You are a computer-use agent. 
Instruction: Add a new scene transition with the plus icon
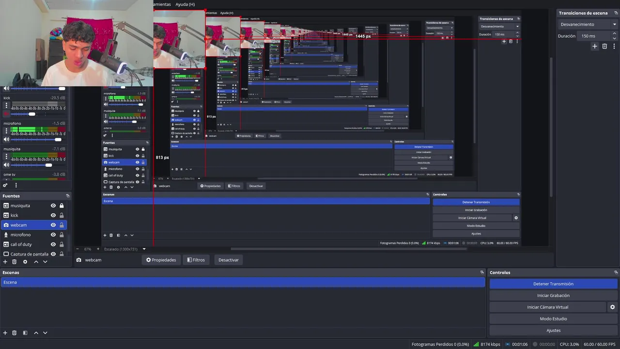coord(595,46)
